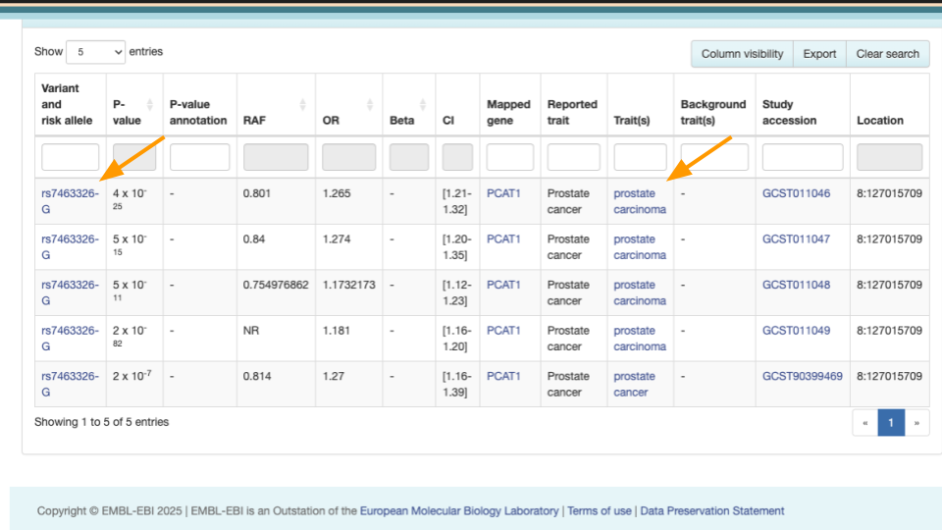Screen dimensions: 942x530
Task: Open study accession GCST011046
Action: point(796,193)
